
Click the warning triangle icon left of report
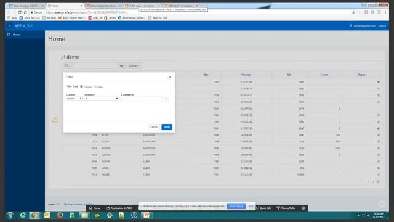click(55, 120)
